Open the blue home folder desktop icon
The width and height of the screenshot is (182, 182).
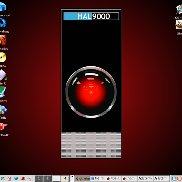coord(3,7)
